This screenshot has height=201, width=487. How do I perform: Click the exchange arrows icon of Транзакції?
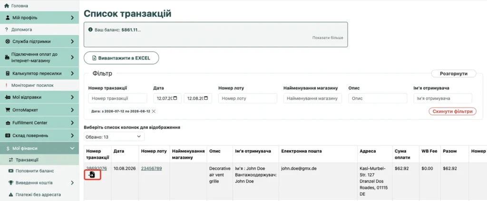[x=11, y=160]
